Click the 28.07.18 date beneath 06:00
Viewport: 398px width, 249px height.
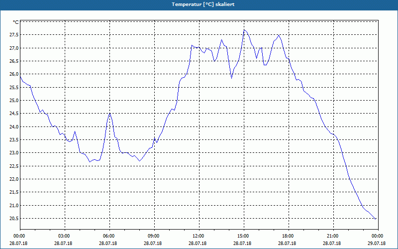click(108, 244)
